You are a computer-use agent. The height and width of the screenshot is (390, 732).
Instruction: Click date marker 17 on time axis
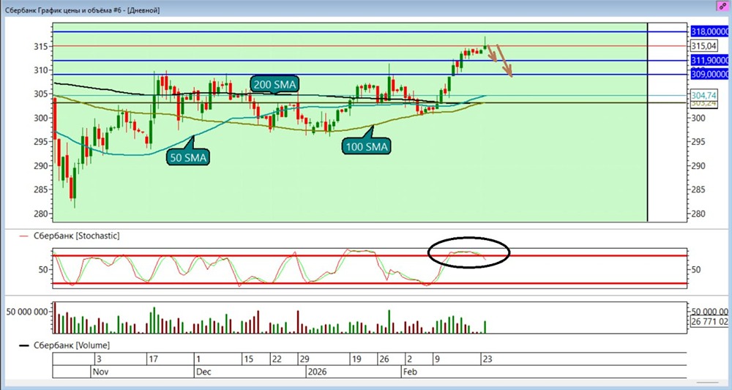tap(153, 359)
